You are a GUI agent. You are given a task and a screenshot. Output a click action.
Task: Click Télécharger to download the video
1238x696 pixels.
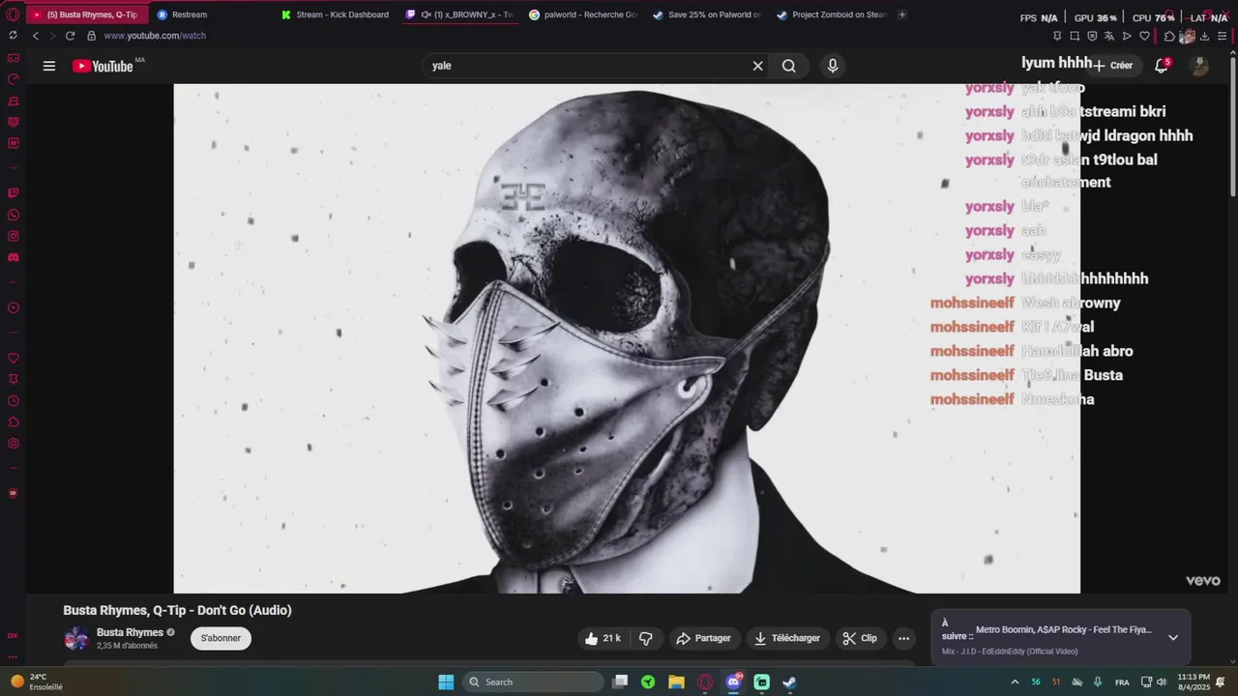[x=787, y=638]
